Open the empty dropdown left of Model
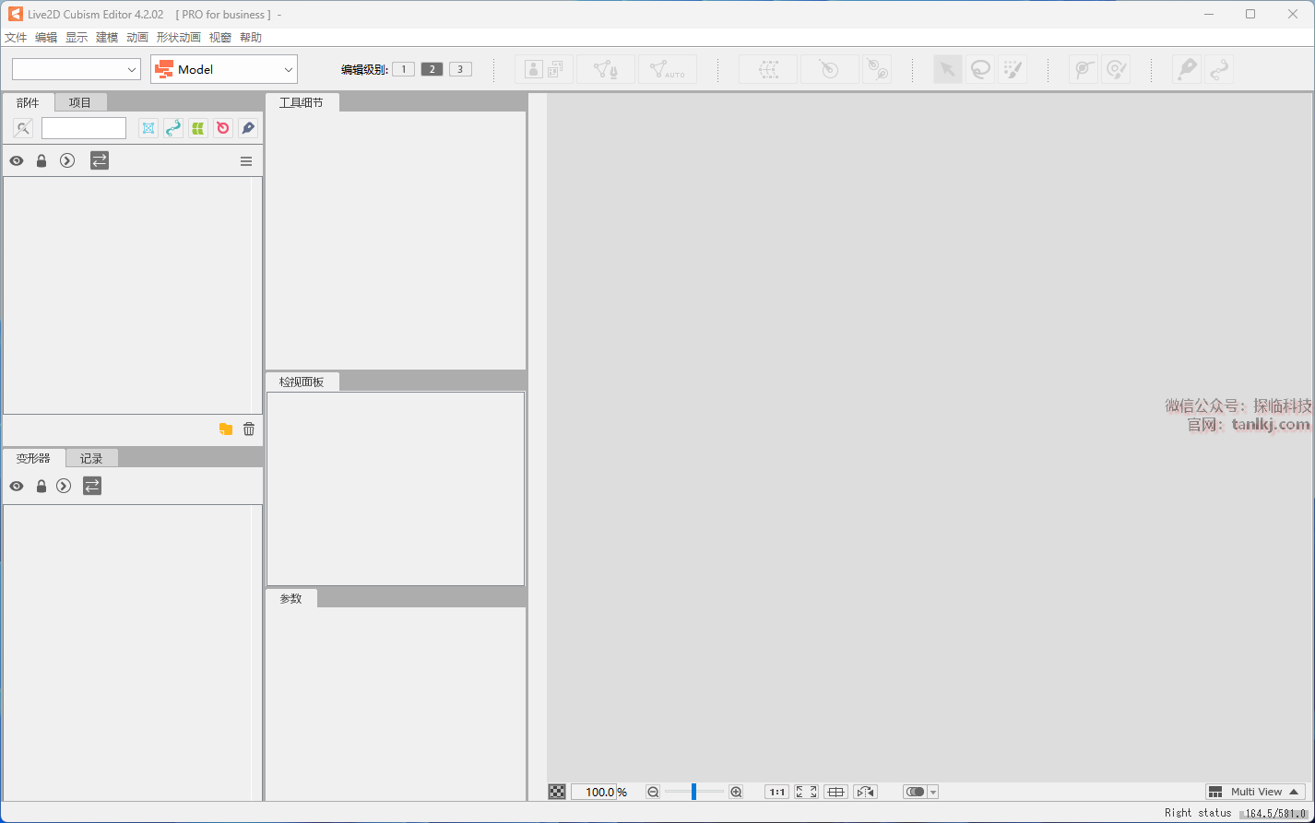Viewport: 1315px width, 823px height. tap(77, 69)
